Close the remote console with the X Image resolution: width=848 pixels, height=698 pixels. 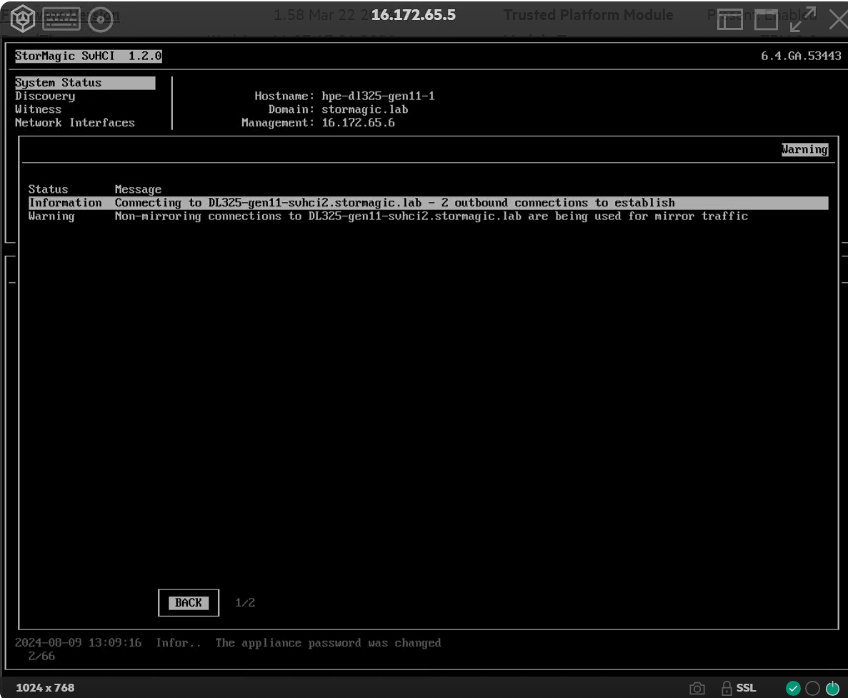[x=838, y=20]
